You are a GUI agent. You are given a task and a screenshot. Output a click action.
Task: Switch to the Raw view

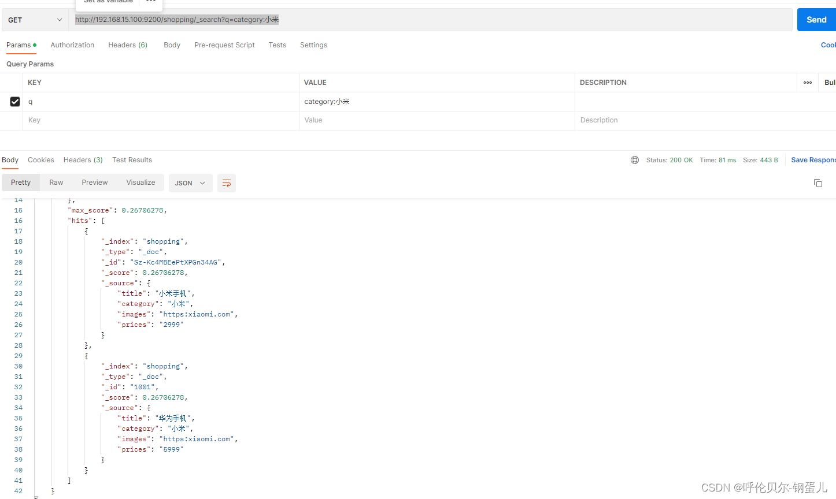click(56, 183)
